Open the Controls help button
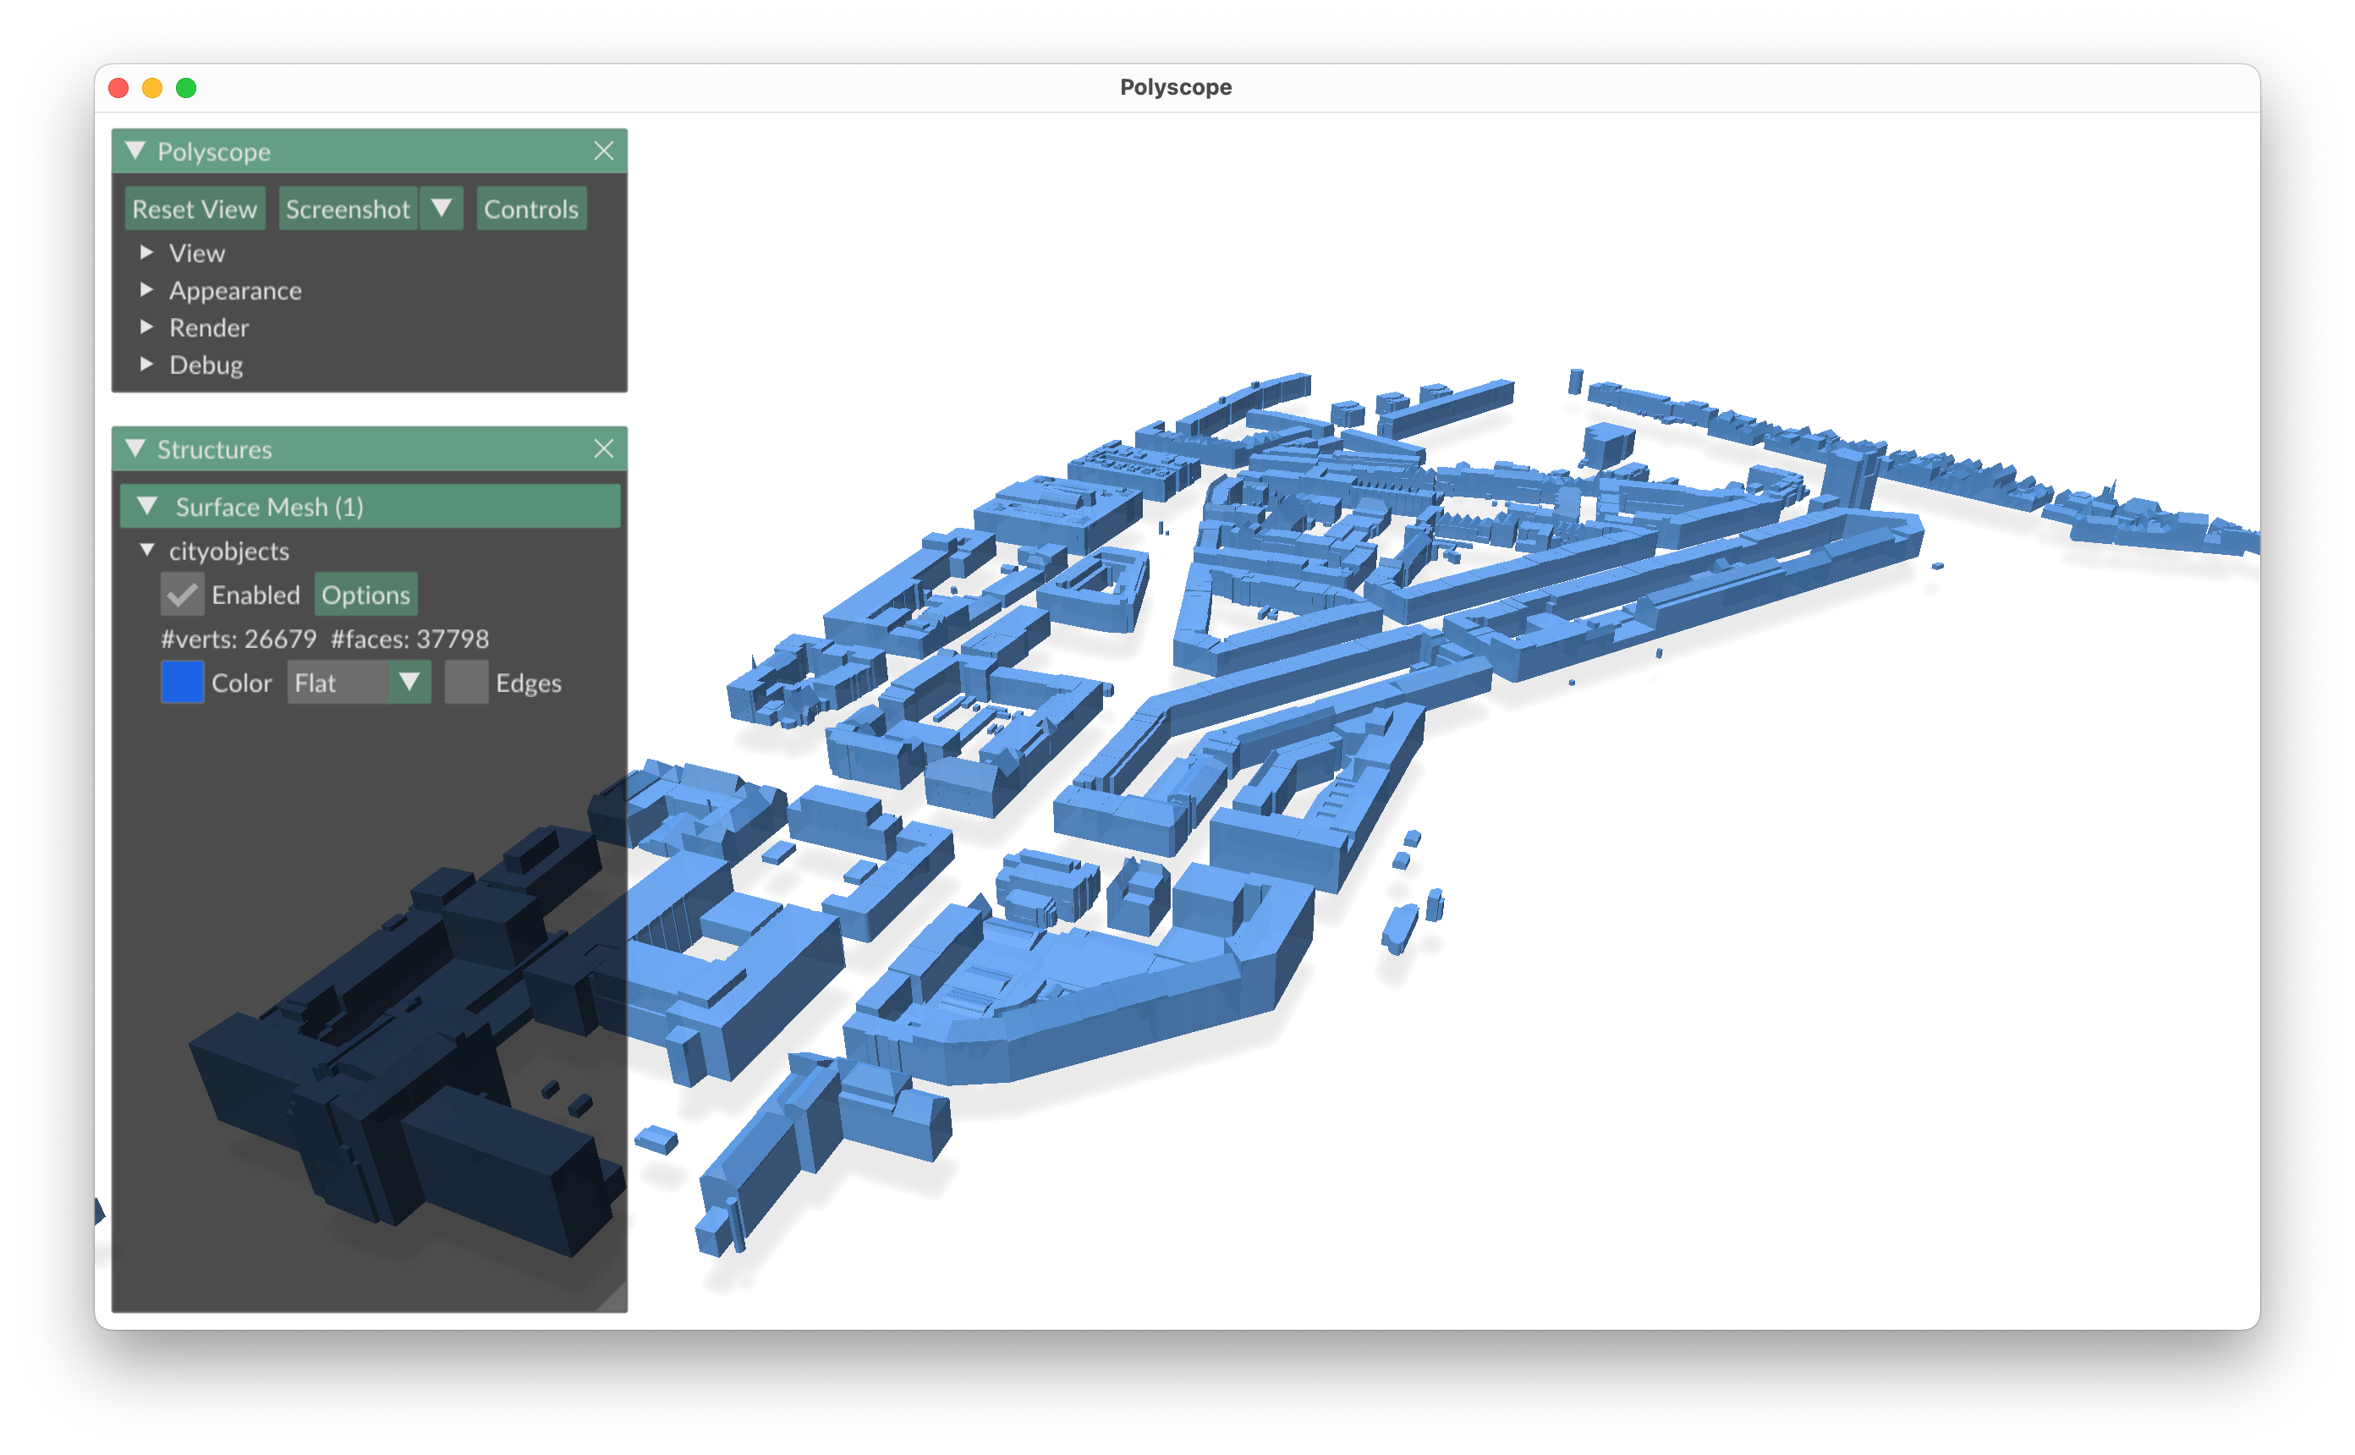The image size is (2355, 1455). (530, 209)
